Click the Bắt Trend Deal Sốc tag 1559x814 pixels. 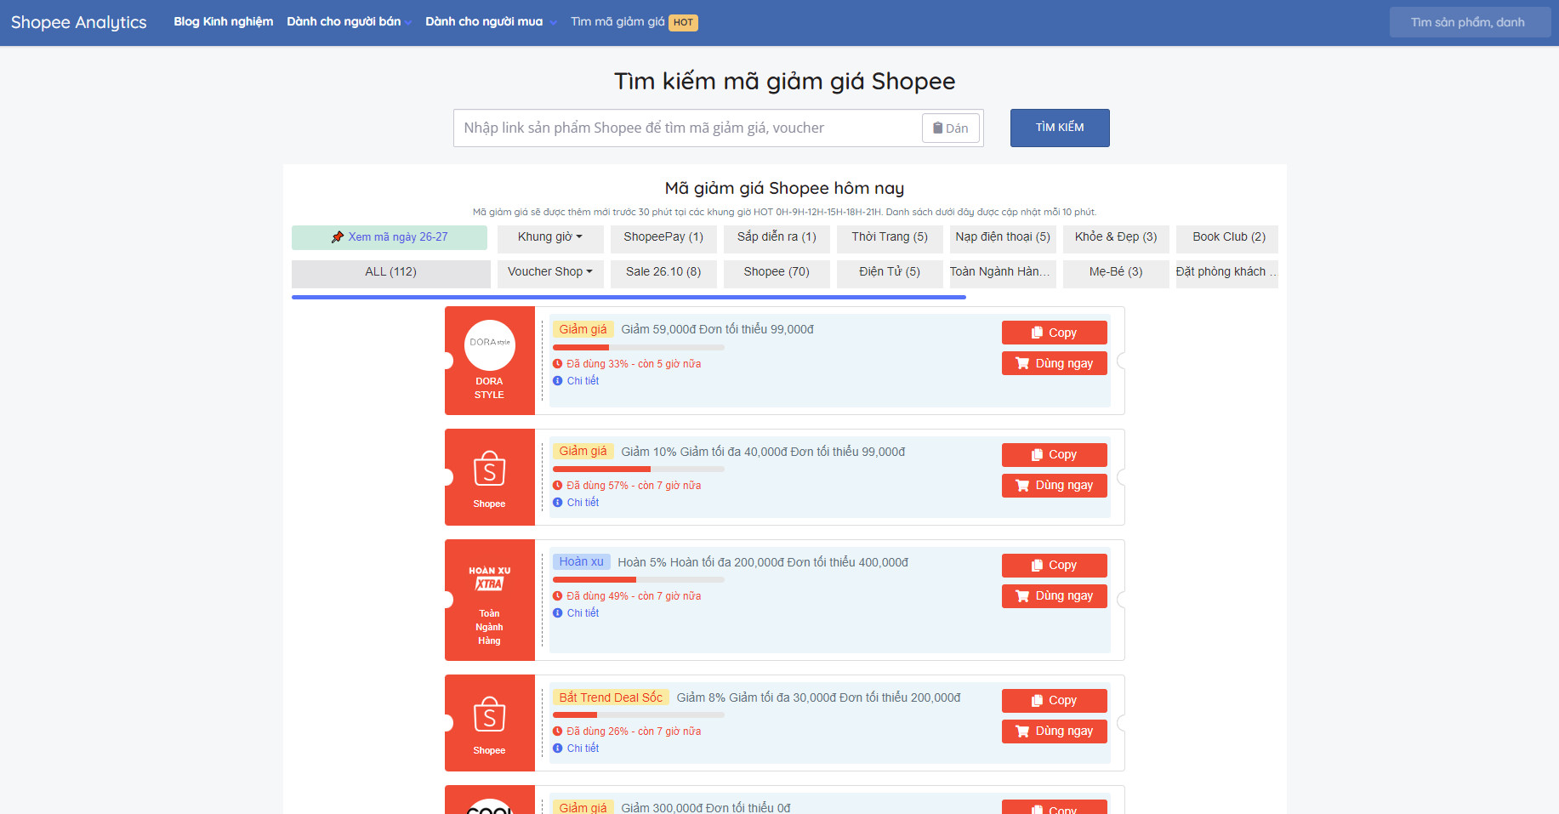[x=611, y=697]
